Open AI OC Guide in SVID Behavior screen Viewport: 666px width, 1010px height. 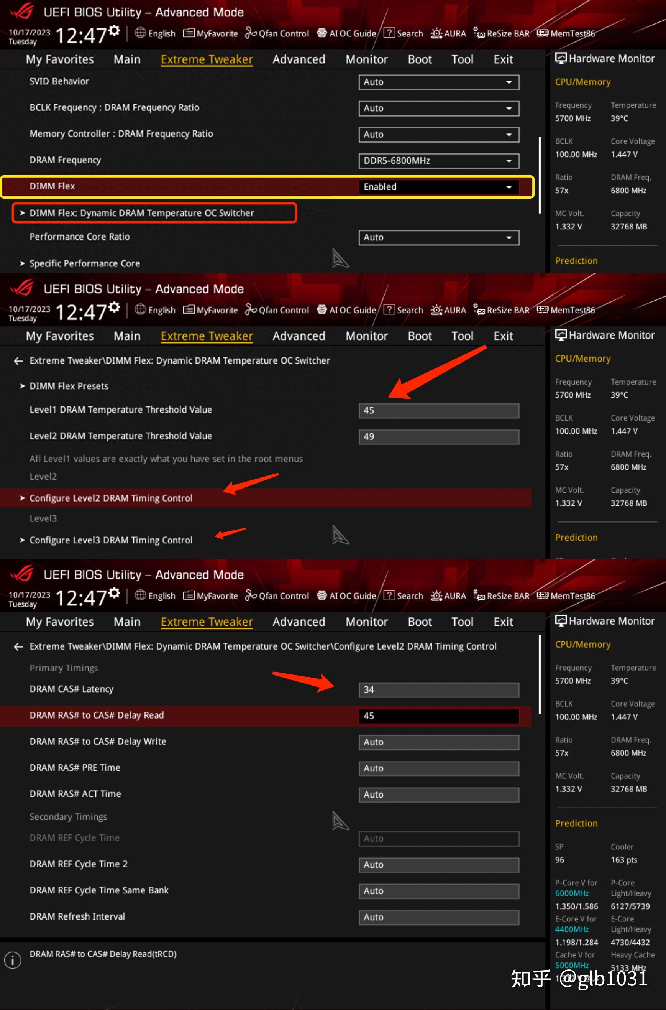pyautogui.click(x=346, y=33)
